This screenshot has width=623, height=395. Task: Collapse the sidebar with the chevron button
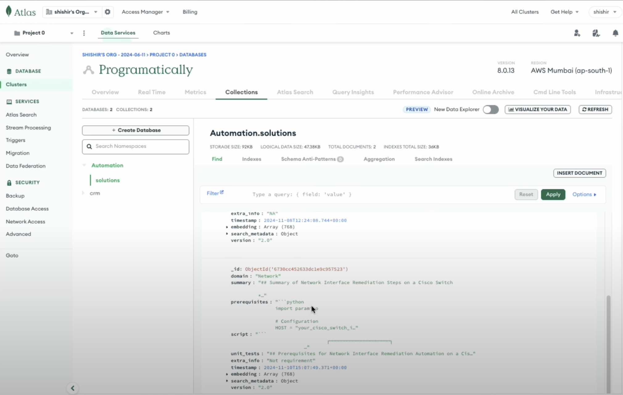72,388
